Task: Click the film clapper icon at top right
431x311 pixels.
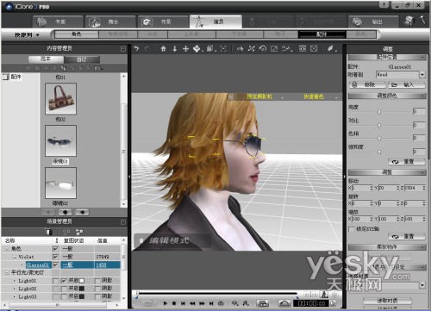Action: click(x=409, y=21)
